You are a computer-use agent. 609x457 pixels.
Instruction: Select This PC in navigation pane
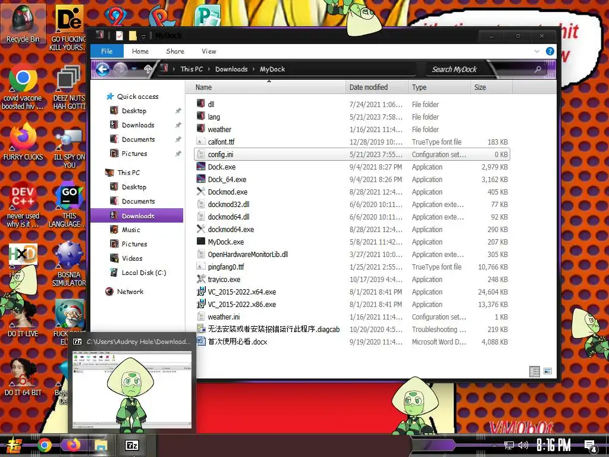click(128, 173)
